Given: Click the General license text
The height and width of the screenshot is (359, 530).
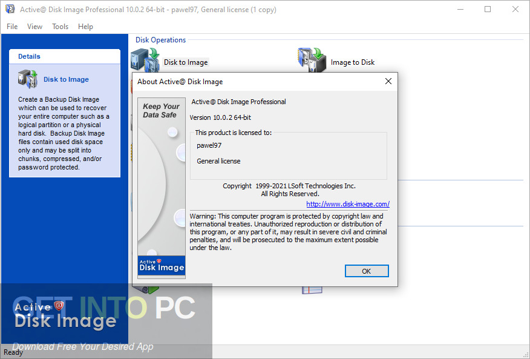Looking at the screenshot, I should 218,161.
